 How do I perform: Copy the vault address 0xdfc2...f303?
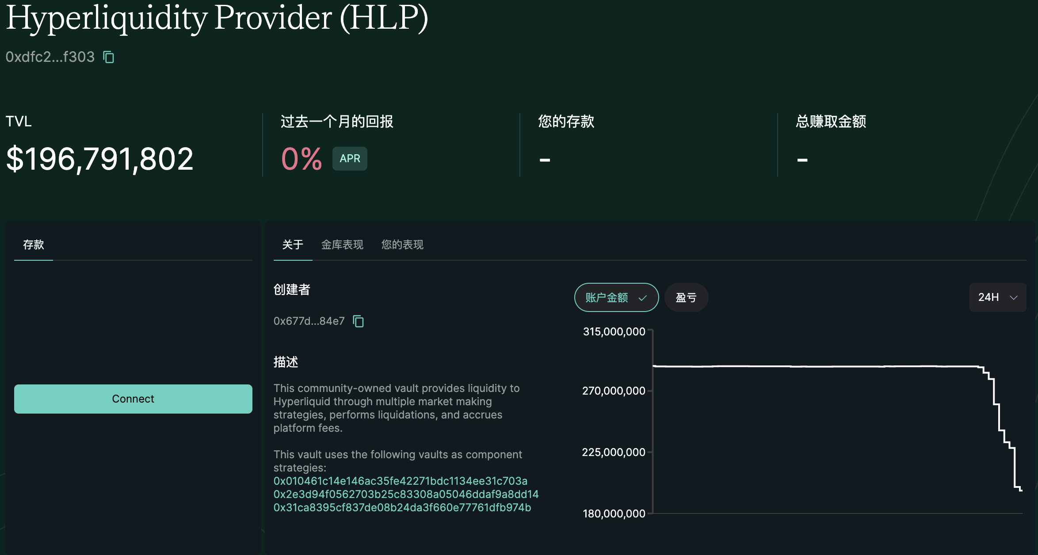(109, 57)
